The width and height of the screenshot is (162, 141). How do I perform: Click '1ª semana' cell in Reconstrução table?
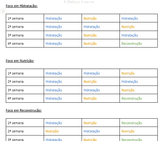[25, 123]
